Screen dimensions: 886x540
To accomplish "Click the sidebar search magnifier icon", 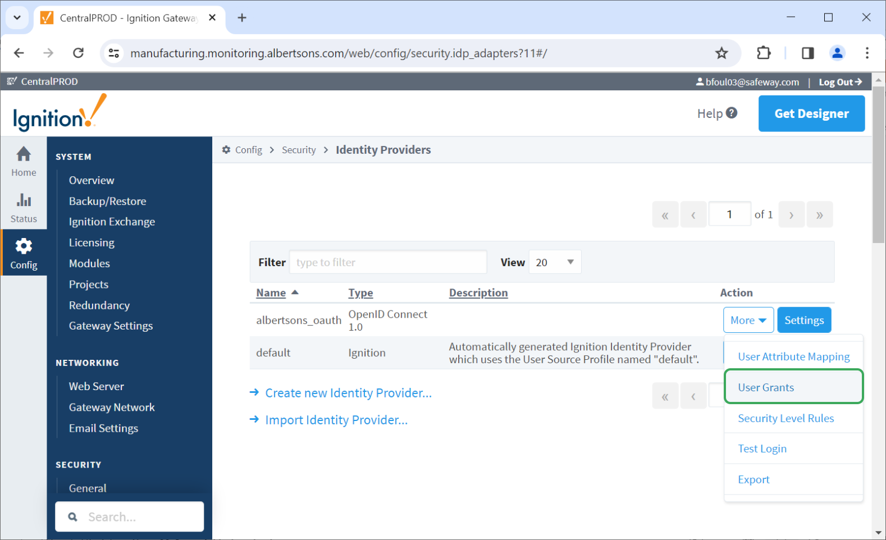I will [73, 517].
